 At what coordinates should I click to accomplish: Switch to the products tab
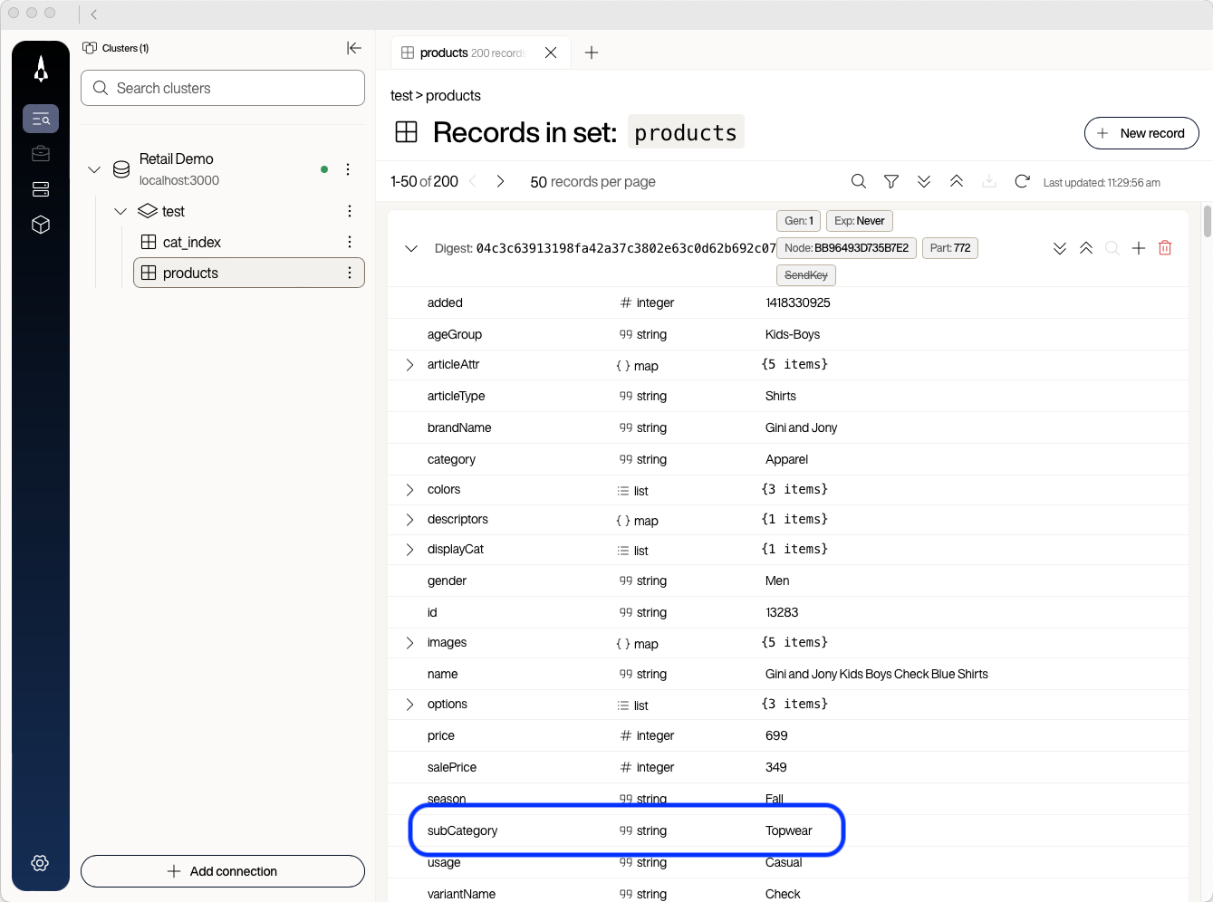(470, 53)
